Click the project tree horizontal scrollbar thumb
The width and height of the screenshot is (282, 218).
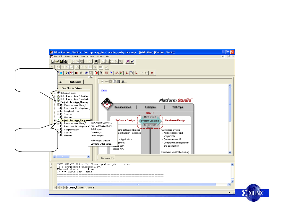click(63, 157)
